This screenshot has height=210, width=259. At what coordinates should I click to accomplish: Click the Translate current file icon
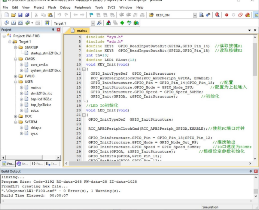7,23
